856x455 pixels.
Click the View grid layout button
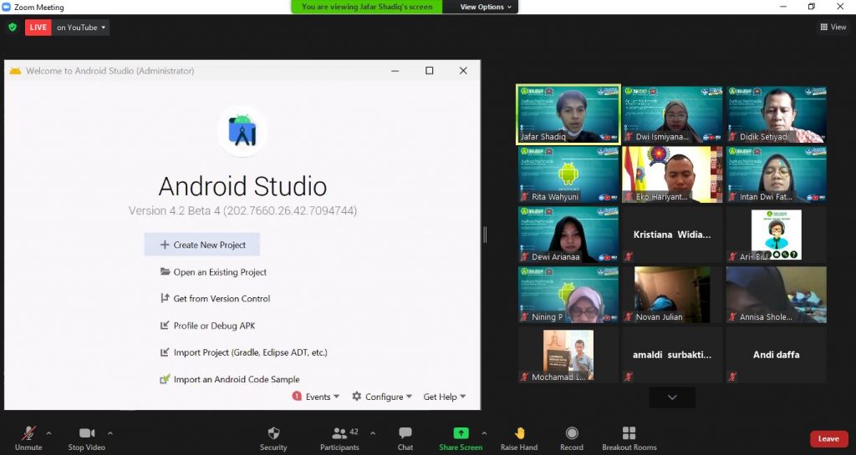833,27
